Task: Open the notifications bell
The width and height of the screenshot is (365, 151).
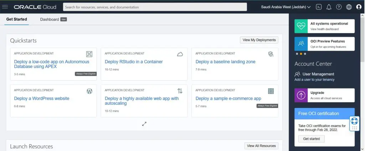Action: coord(329,7)
